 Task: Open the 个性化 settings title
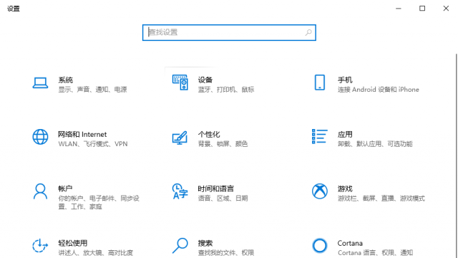(209, 134)
